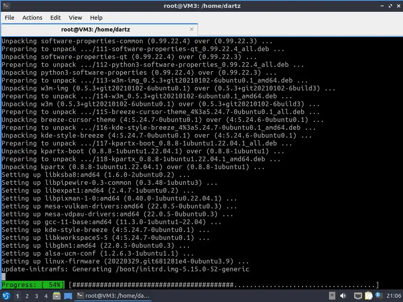
Task: Click the window title 'root@VM3: /home/dartz'
Action: tap(202, 6)
